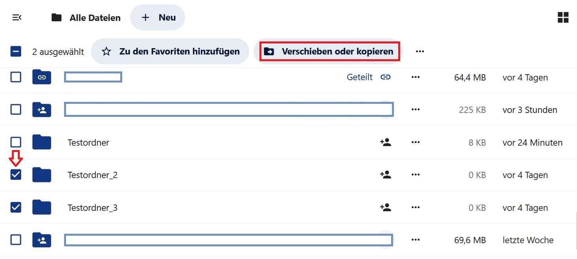The width and height of the screenshot is (577, 259).
Task: Uncheck the Testordner_2 checkbox
Action: (x=16, y=175)
